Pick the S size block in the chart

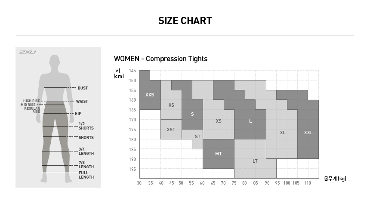[x=192, y=114]
